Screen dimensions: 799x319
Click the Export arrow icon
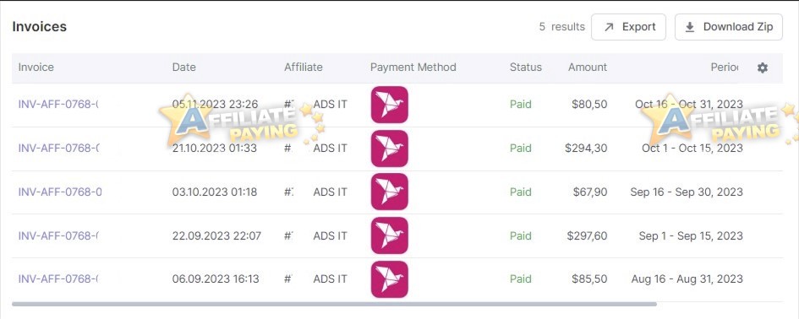609,27
